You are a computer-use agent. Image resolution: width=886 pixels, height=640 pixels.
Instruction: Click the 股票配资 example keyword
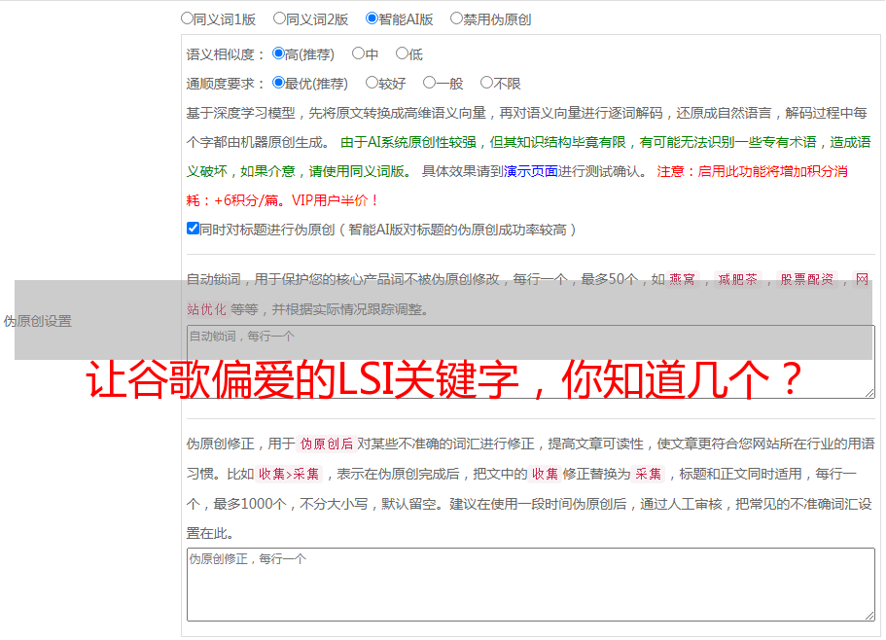coord(807,279)
